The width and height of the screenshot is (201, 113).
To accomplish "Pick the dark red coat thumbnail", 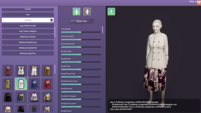I will [x=8, y=71].
